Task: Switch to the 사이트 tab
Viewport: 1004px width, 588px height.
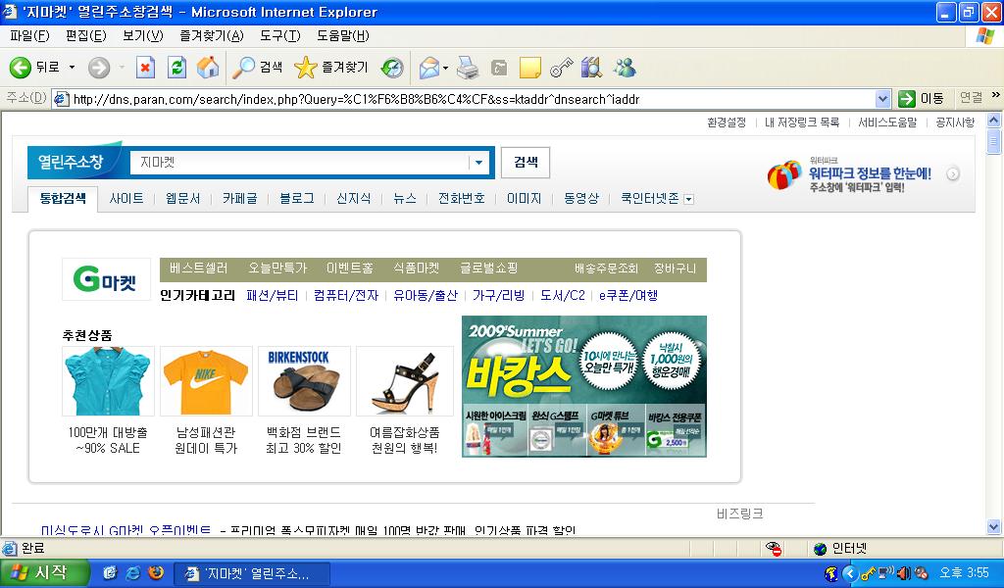Action: pyautogui.click(x=126, y=199)
